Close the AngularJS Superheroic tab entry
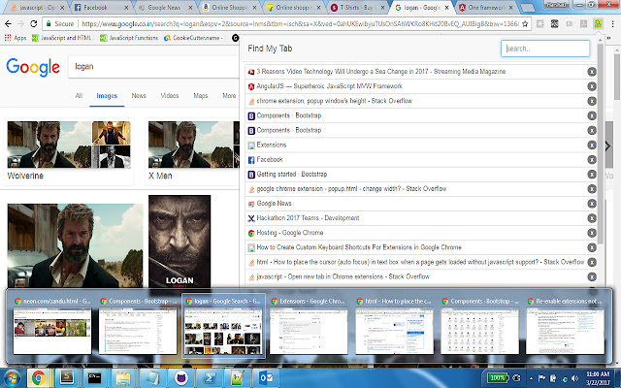Viewport: 621px width, 388px height. click(x=592, y=86)
